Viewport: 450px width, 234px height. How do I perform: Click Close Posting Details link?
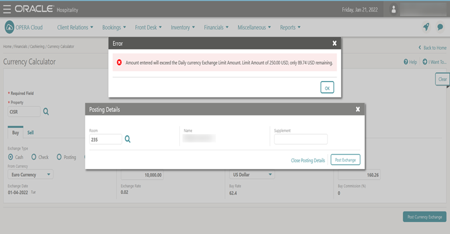tap(308, 160)
